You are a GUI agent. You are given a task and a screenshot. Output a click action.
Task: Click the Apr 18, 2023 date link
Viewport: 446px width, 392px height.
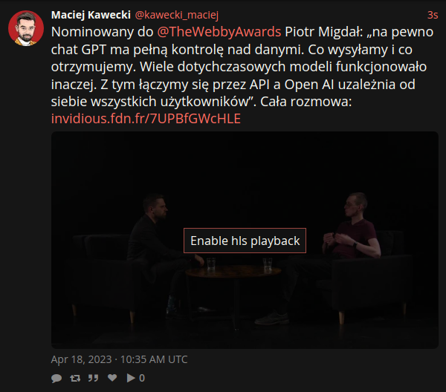point(119,359)
